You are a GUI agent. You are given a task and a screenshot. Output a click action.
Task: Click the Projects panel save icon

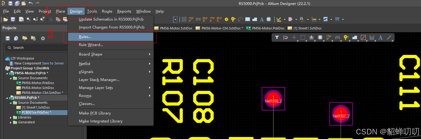(8, 38)
